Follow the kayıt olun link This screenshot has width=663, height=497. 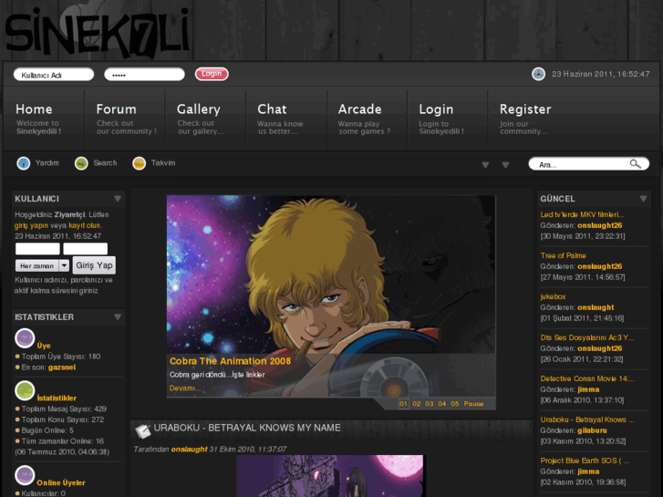(85, 225)
